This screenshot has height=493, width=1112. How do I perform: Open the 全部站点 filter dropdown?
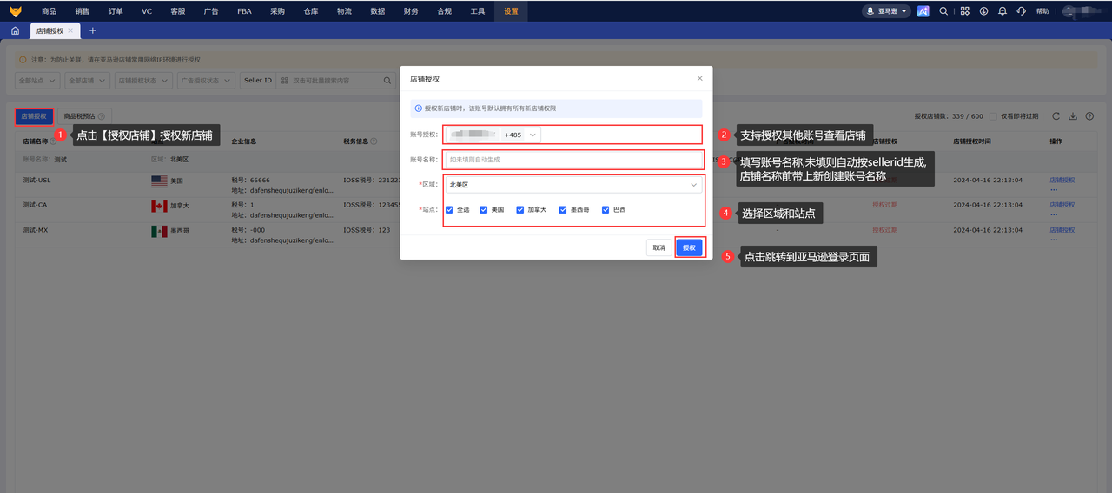point(37,81)
